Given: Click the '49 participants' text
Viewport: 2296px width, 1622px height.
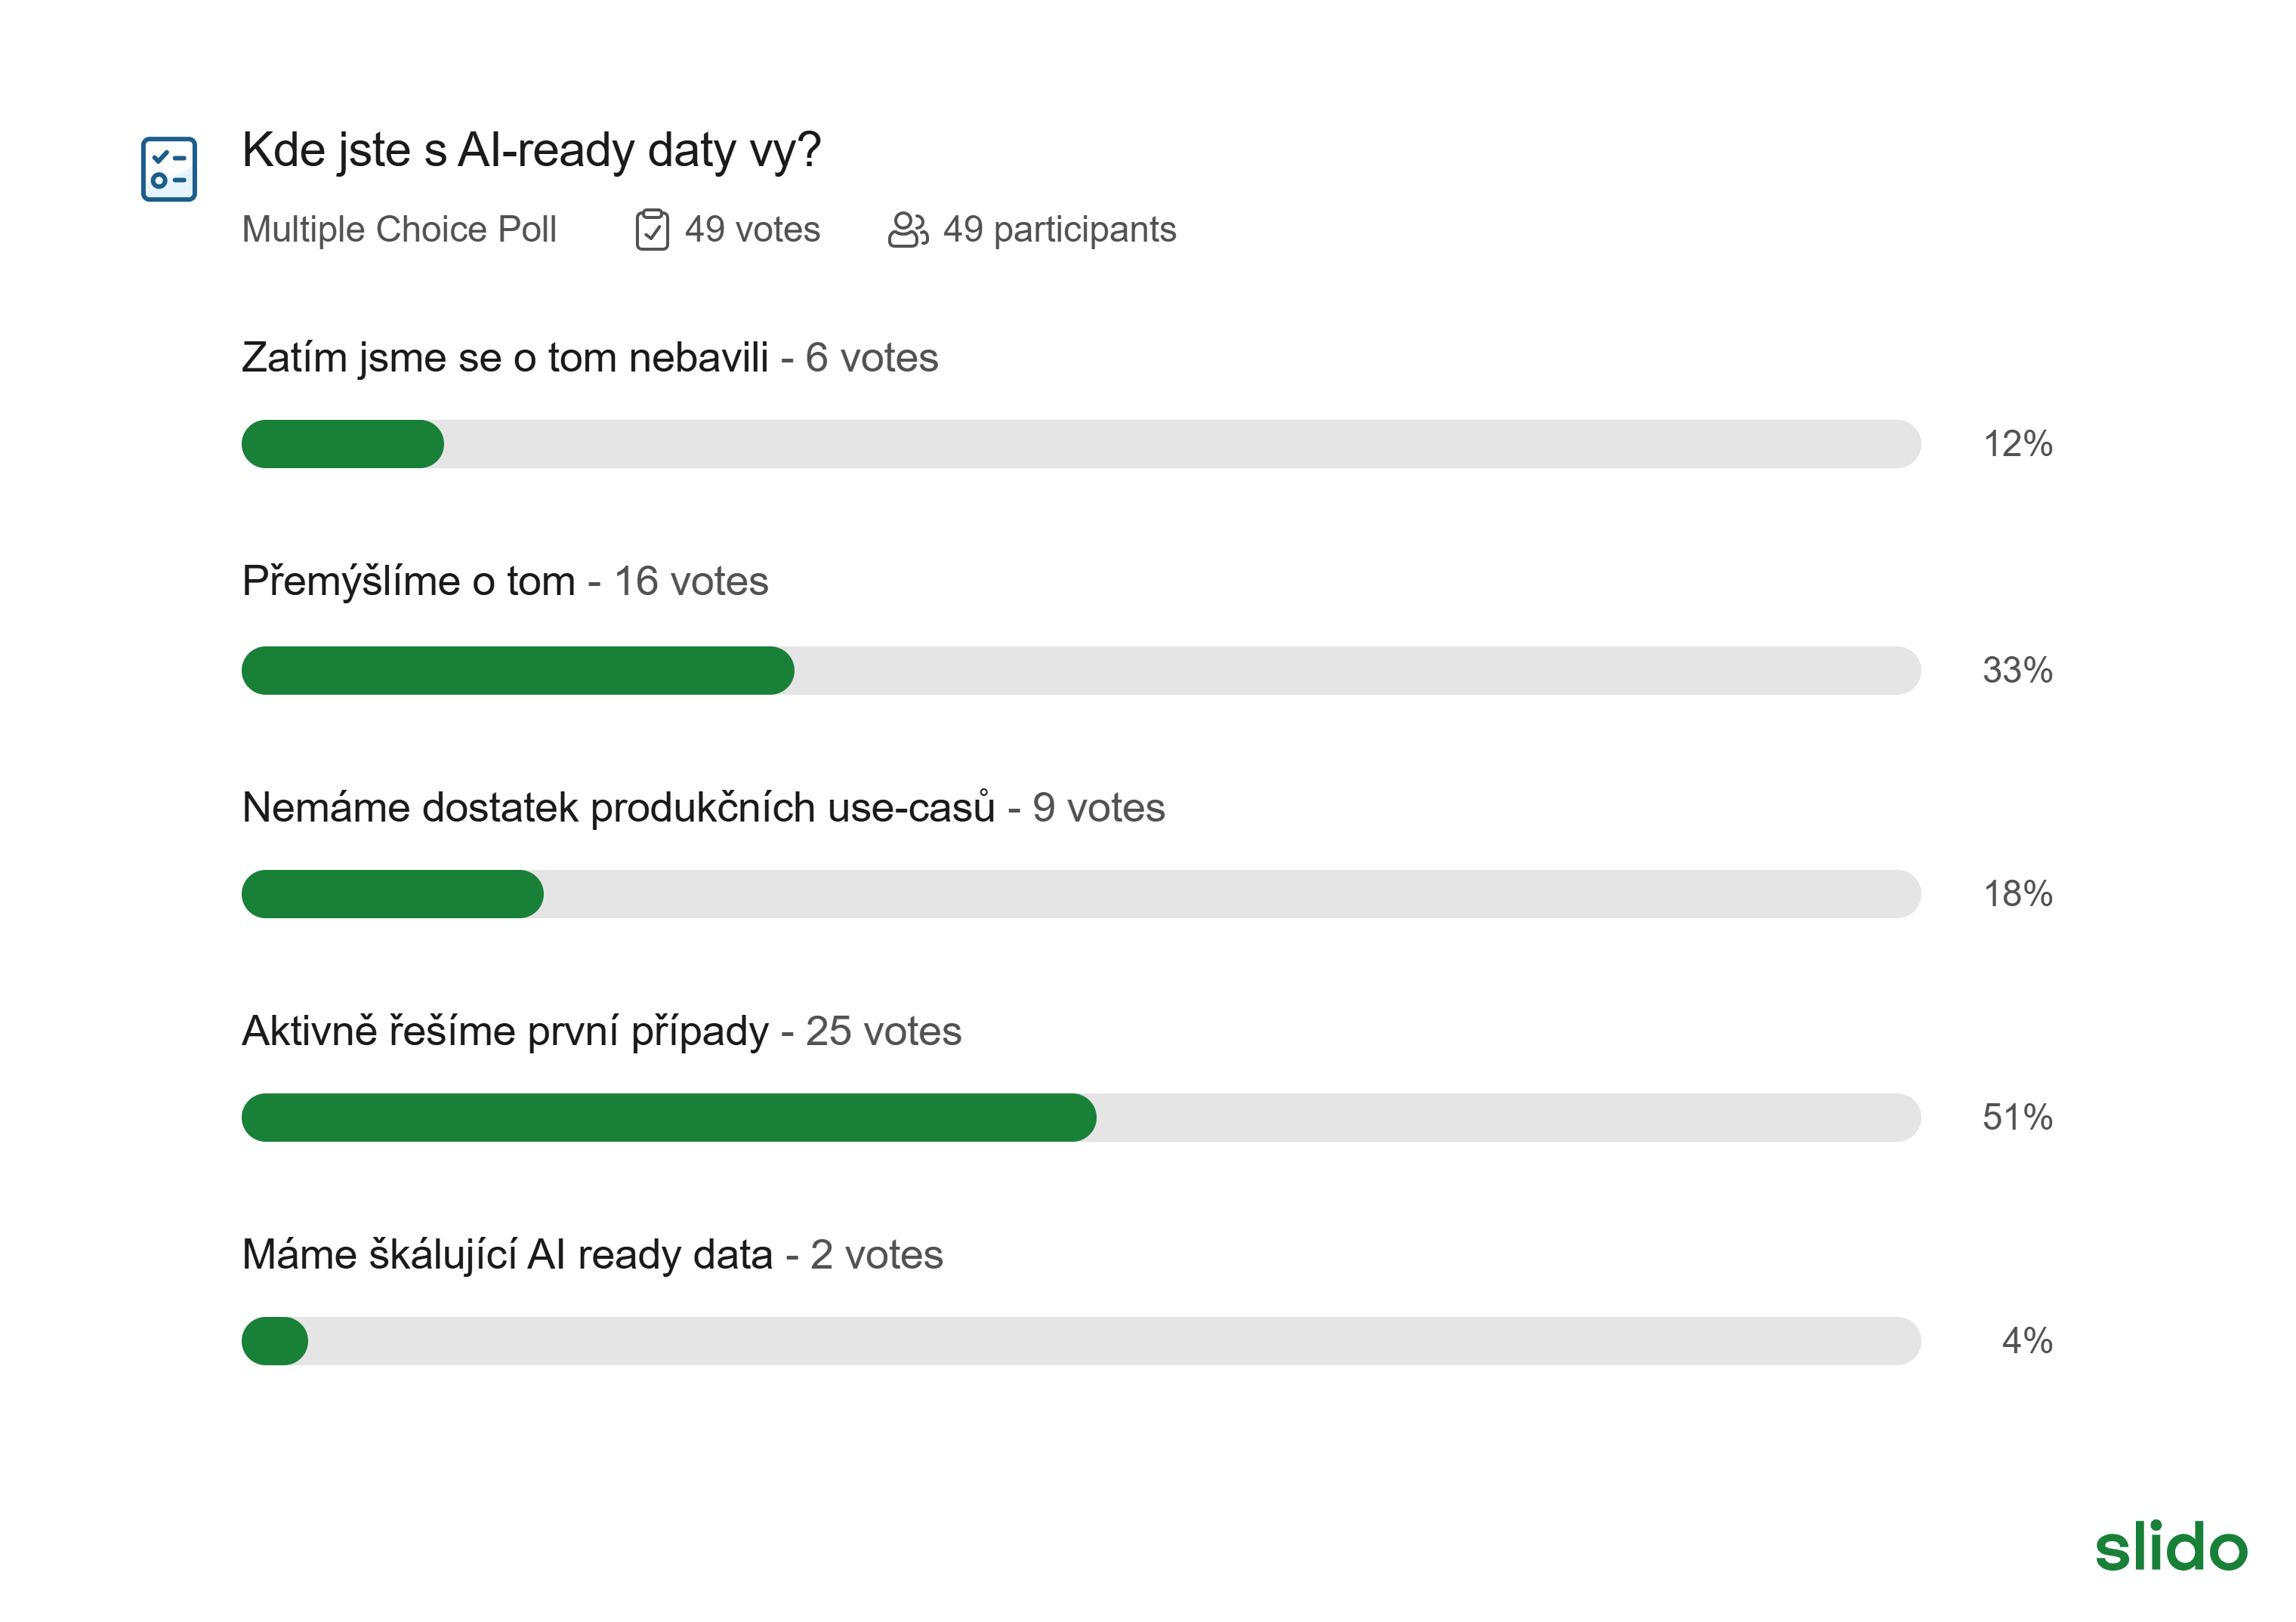Looking at the screenshot, I should coord(1059,229).
